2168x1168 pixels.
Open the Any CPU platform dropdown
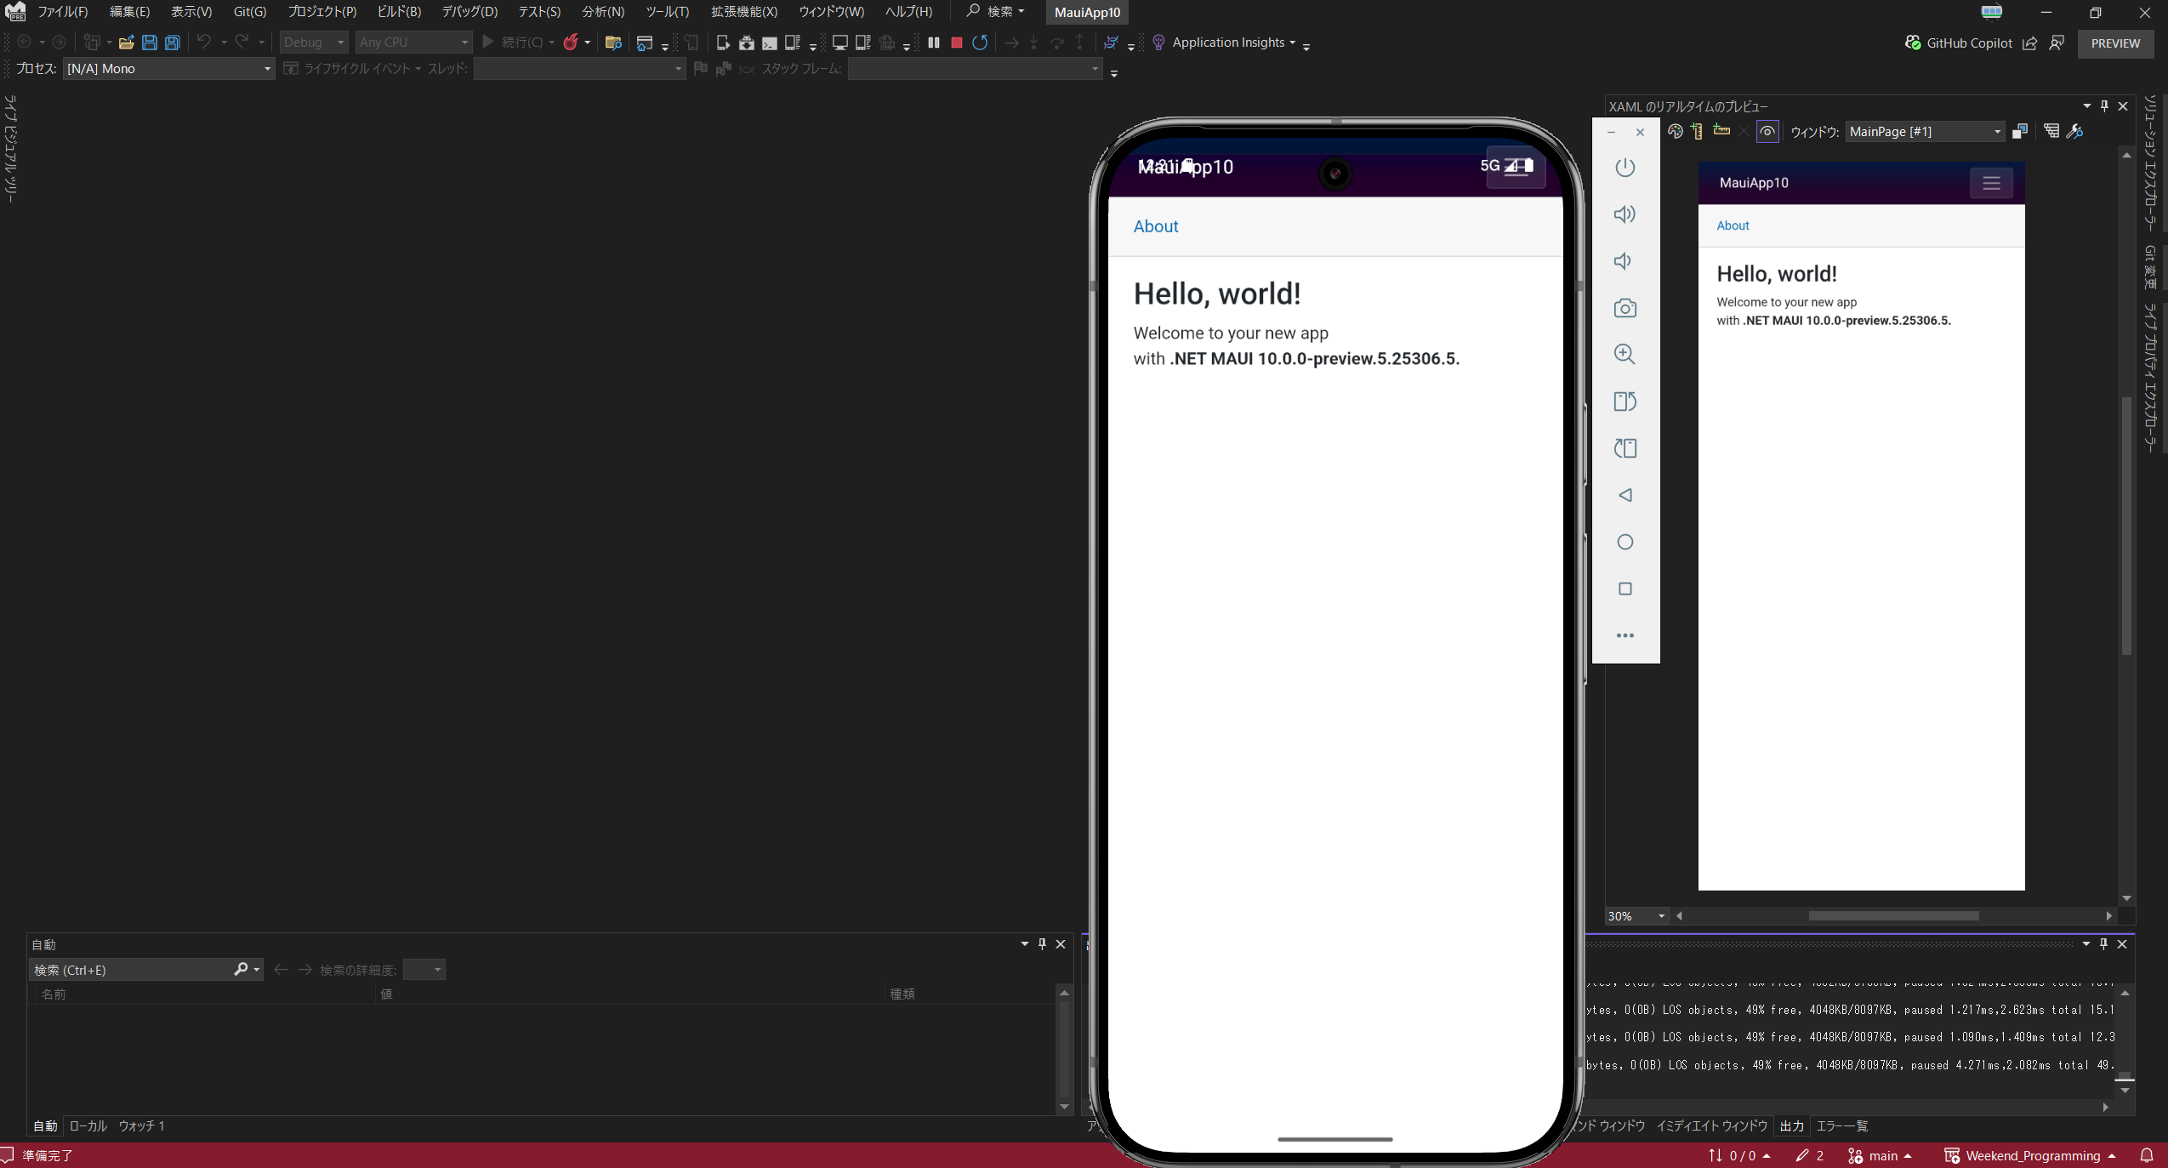[413, 42]
